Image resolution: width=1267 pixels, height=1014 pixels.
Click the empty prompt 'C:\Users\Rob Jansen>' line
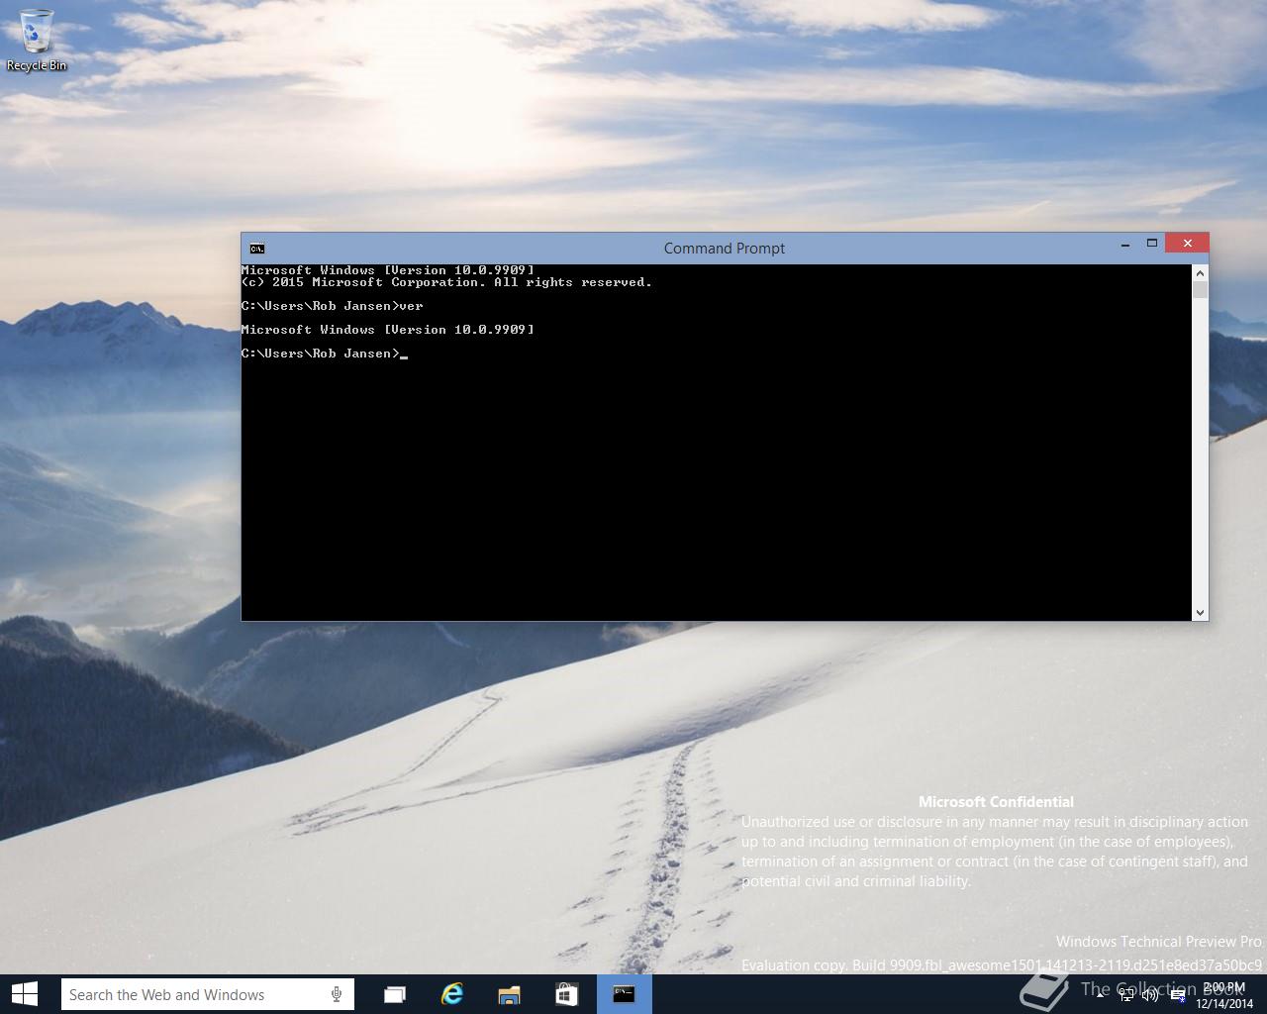325,354
